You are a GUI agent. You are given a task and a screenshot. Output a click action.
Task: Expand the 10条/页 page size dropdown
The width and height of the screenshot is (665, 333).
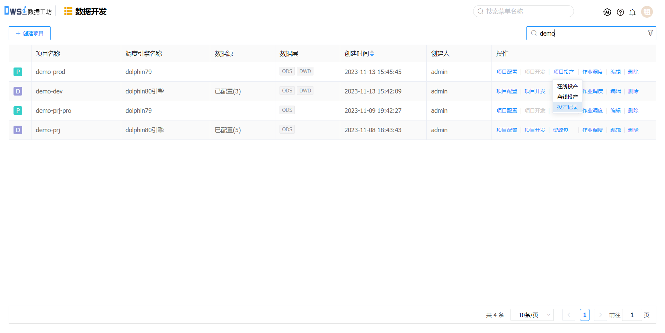(532, 315)
